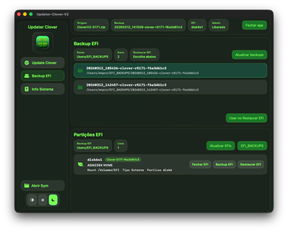This screenshot has height=232, width=288.
Task: Click the Update Clover refresh icon
Action: 27,63
